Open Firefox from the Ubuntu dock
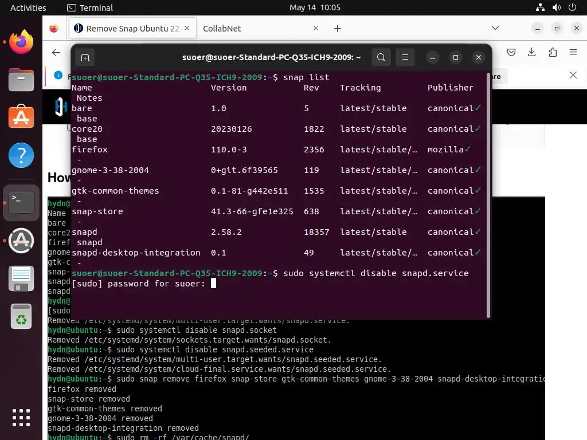The image size is (587, 440). tap(21, 41)
